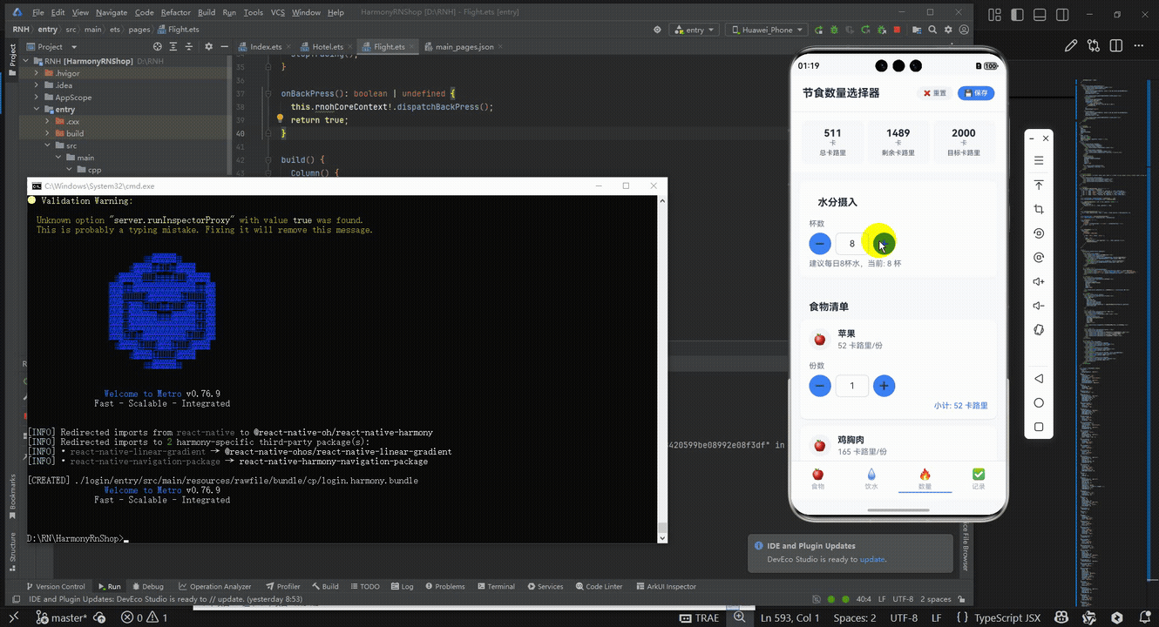Click the master branch indicator in status bar
The width and height of the screenshot is (1159, 627).
(63, 617)
